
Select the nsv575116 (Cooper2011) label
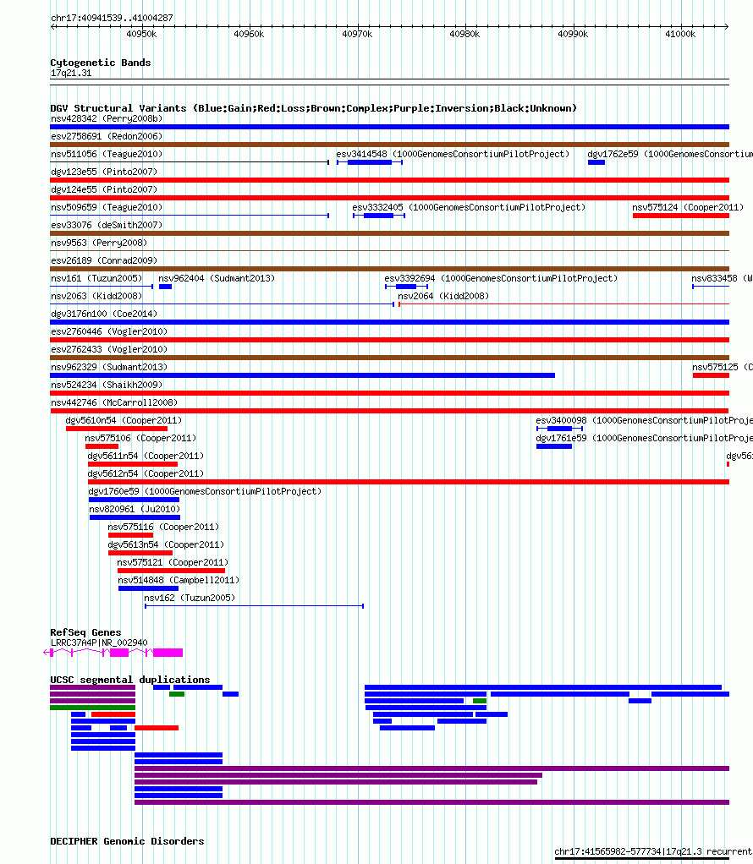[163, 527]
